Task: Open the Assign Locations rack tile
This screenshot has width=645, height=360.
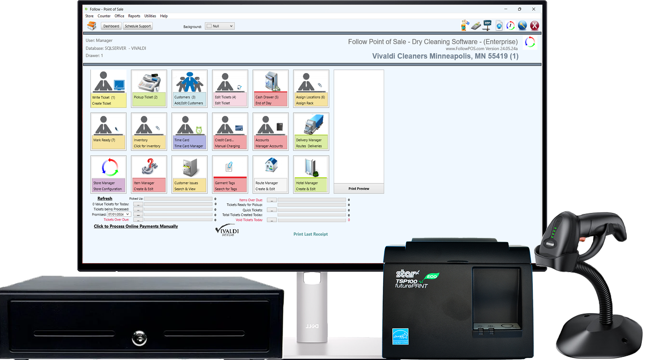Action: (311, 89)
